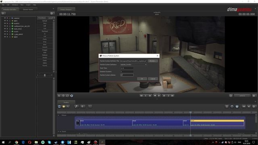The image size is (258, 145).
Task: Collapse the Sound track in timeline
Action: point(58,132)
